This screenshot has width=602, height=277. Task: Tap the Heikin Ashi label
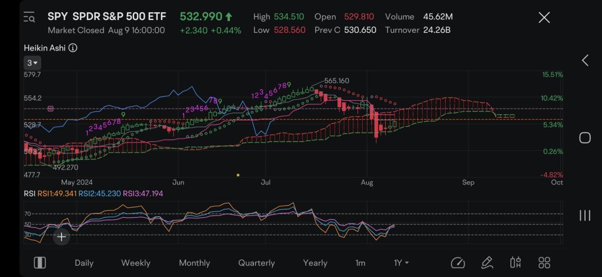[x=45, y=48]
